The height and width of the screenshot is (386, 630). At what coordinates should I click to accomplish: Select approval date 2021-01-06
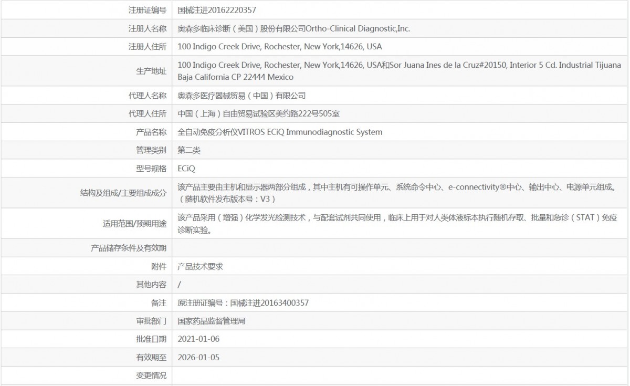199,339
